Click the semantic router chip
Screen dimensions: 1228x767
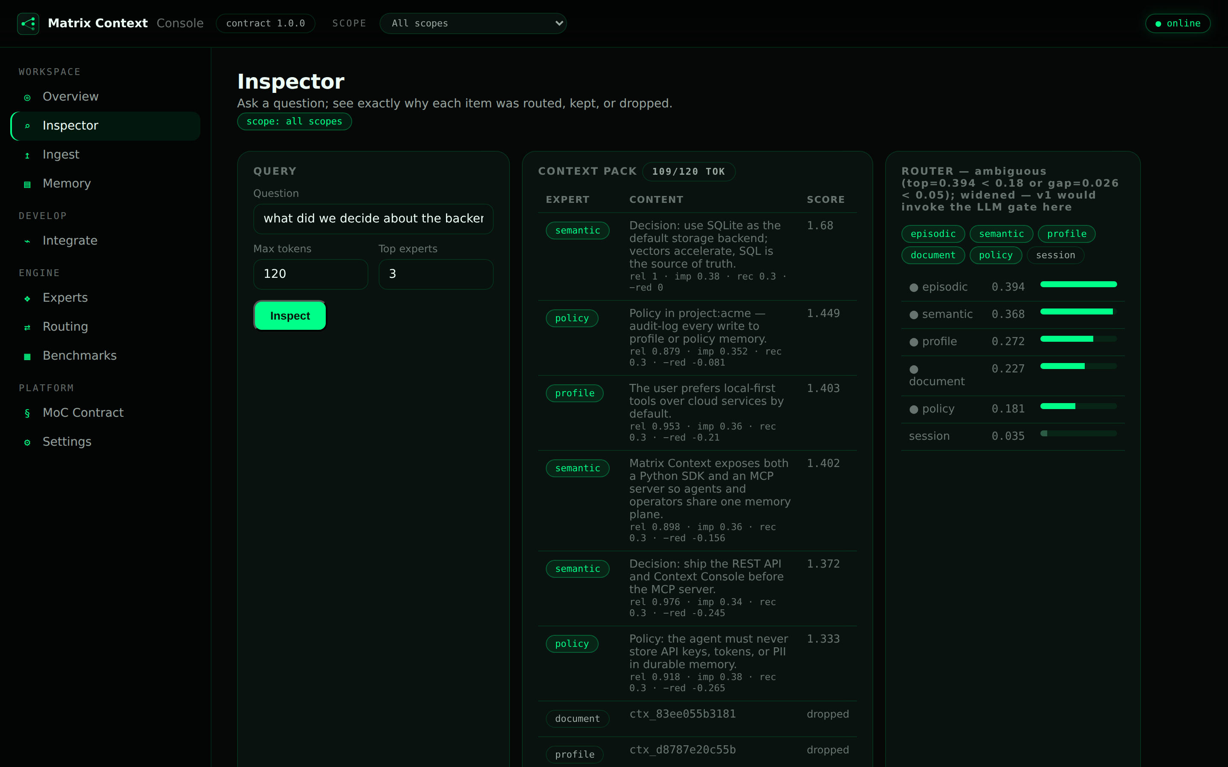pos(1001,234)
